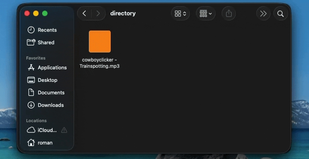
Task: Click the green full-screen window button
Action: [x=45, y=13]
